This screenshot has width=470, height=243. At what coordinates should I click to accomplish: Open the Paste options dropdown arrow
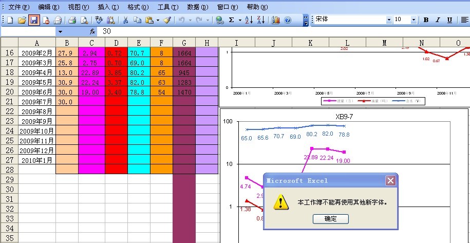tap(158, 21)
